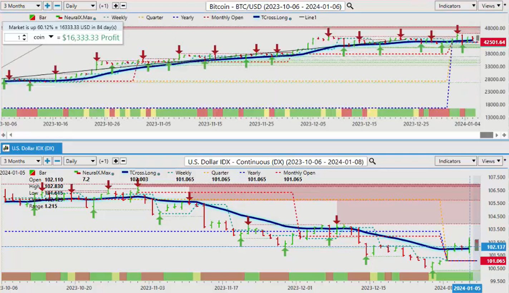Select U.S. Dollar IDX (DX) tab

point(32,148)
